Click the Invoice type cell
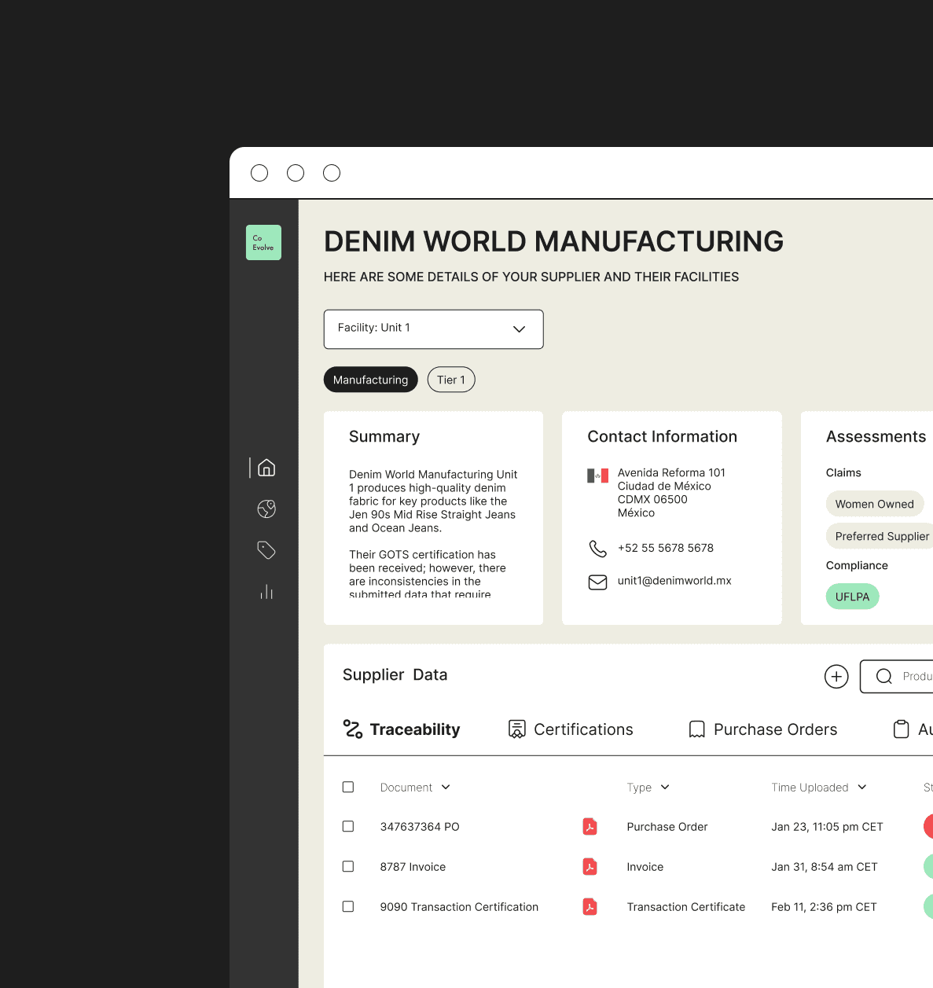The width and height of the screenshot is (933, 988). coord(645,867)
